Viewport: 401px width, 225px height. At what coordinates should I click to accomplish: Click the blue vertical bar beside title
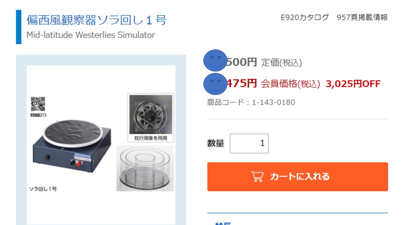click(x=19, y=27)
